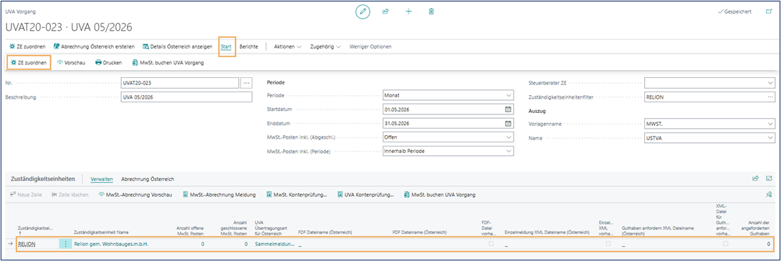Open the RELION link in the table row
Image resolution: width=781 pixels, height=261 pixels.
click(x=27, y=244)
